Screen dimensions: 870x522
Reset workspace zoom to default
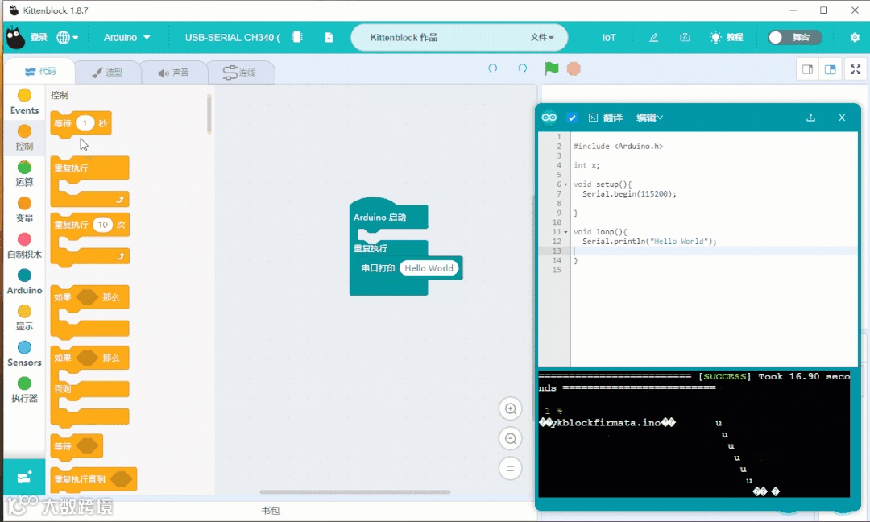pyautogui.click(x=511, y=468)
